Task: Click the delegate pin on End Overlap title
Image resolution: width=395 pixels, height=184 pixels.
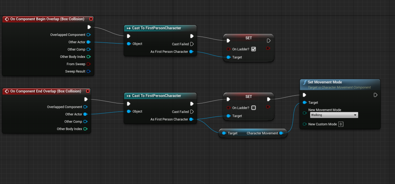Action: click(x=88, y=91)
